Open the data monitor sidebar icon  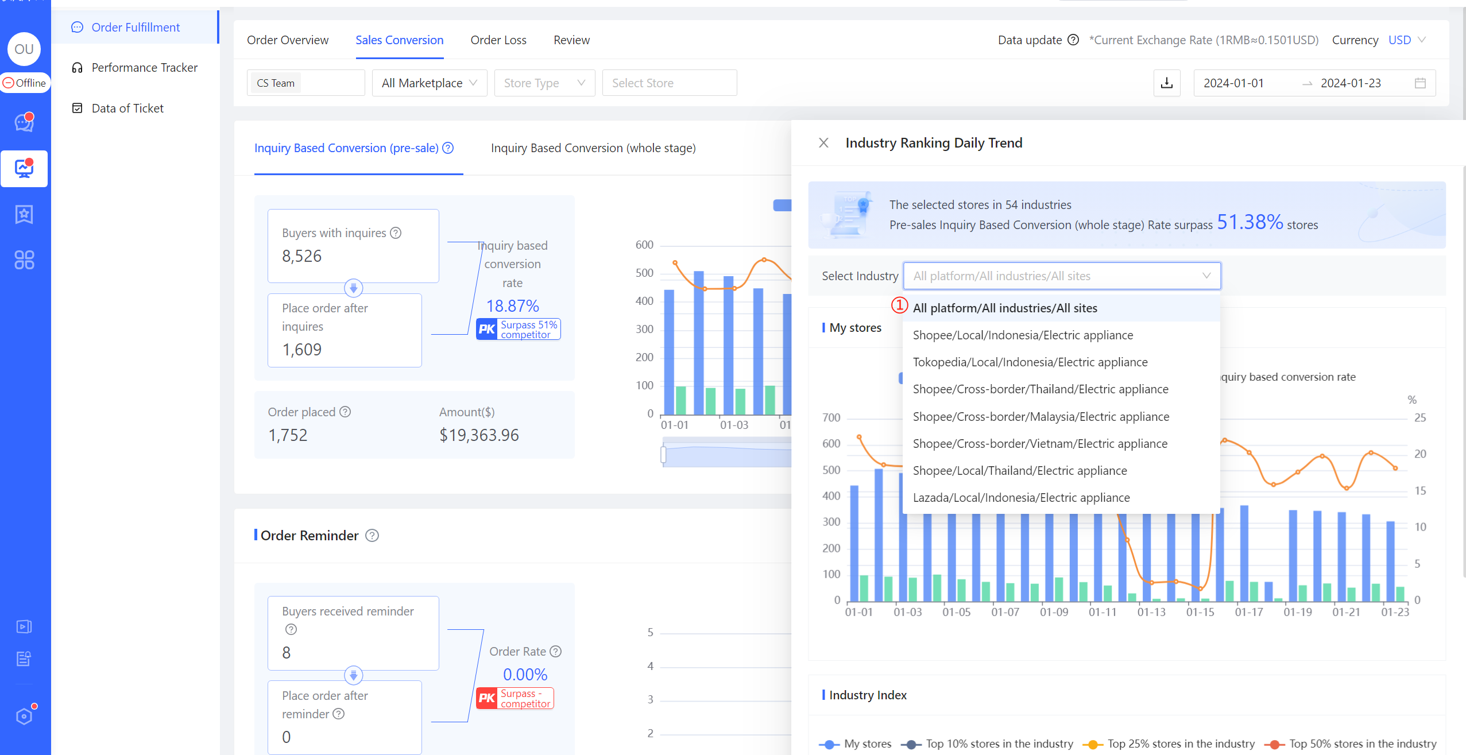tap(24, 169)
